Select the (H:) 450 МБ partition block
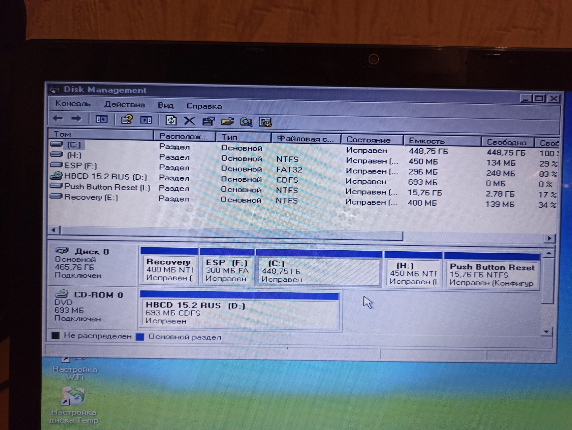This screenshot has width=572, height=430. [413, 269]
